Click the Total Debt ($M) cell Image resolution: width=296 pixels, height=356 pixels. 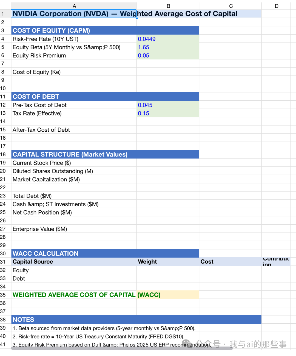(x=74, y=196)
